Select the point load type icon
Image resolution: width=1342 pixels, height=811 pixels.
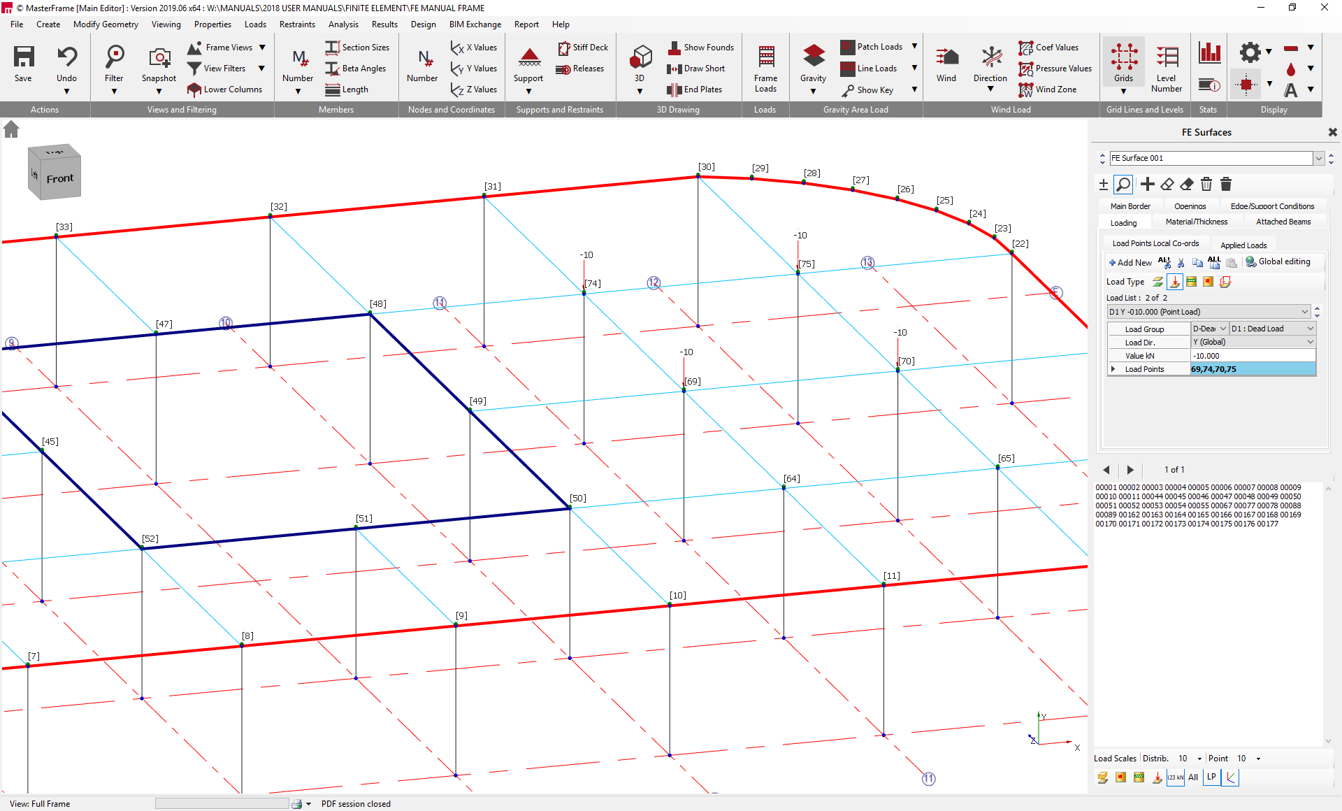(1174, 282)
